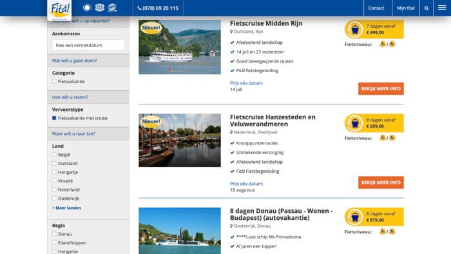Image resolution: width=451 pixels, height=254 pixels.
Task: Open the hamburger menu
Action: coord(442,8)
